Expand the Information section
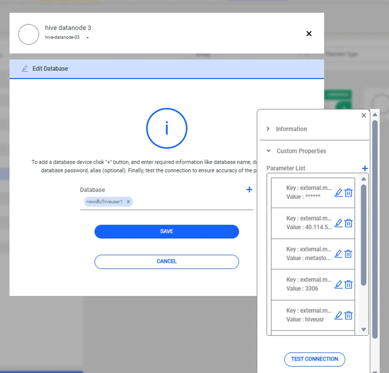389x373 pixels. [x=268, y=129]
